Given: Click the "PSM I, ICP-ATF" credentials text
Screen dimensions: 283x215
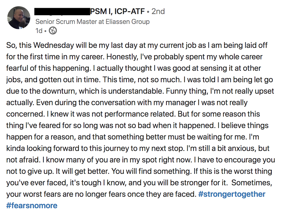Looking at the screenshot, I should [x=117, y=11].
